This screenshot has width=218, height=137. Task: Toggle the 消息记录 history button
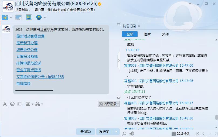coord(109,104)
